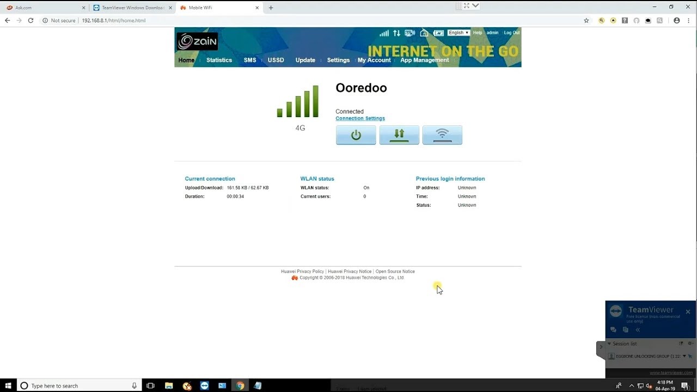Open the Chrome profile avatar icon
This screenshot has width=697, height=392.
tap(677, 20)
